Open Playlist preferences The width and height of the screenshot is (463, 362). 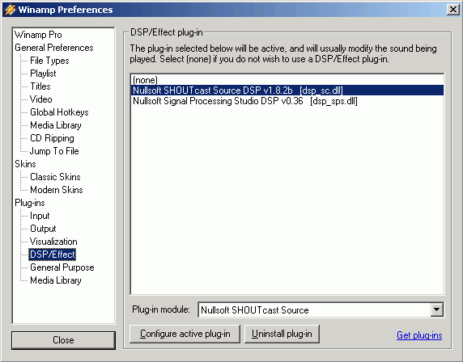tap(43, 74)
